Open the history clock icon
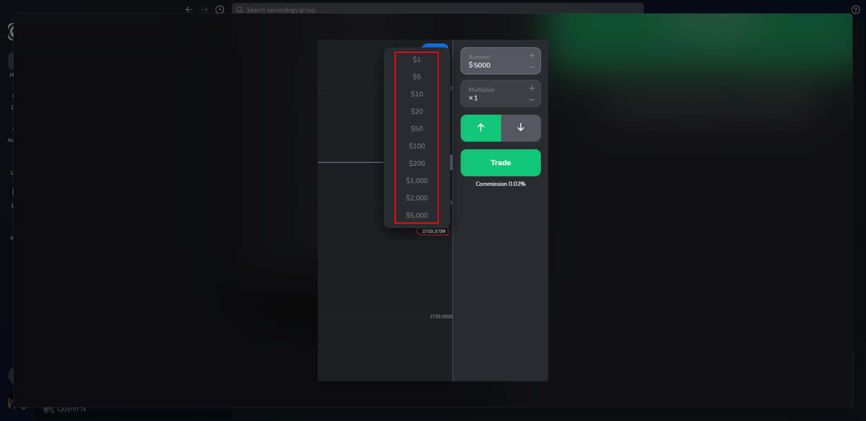Viewport: 866px width, 421px height. [220, 10]
